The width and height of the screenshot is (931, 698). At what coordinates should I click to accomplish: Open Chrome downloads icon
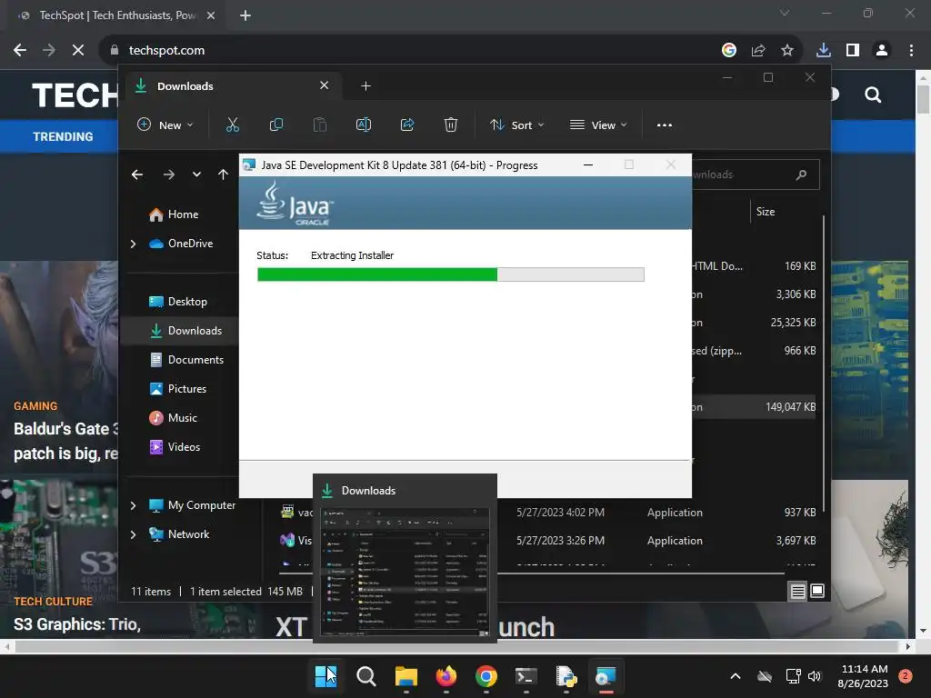point(824,51)
